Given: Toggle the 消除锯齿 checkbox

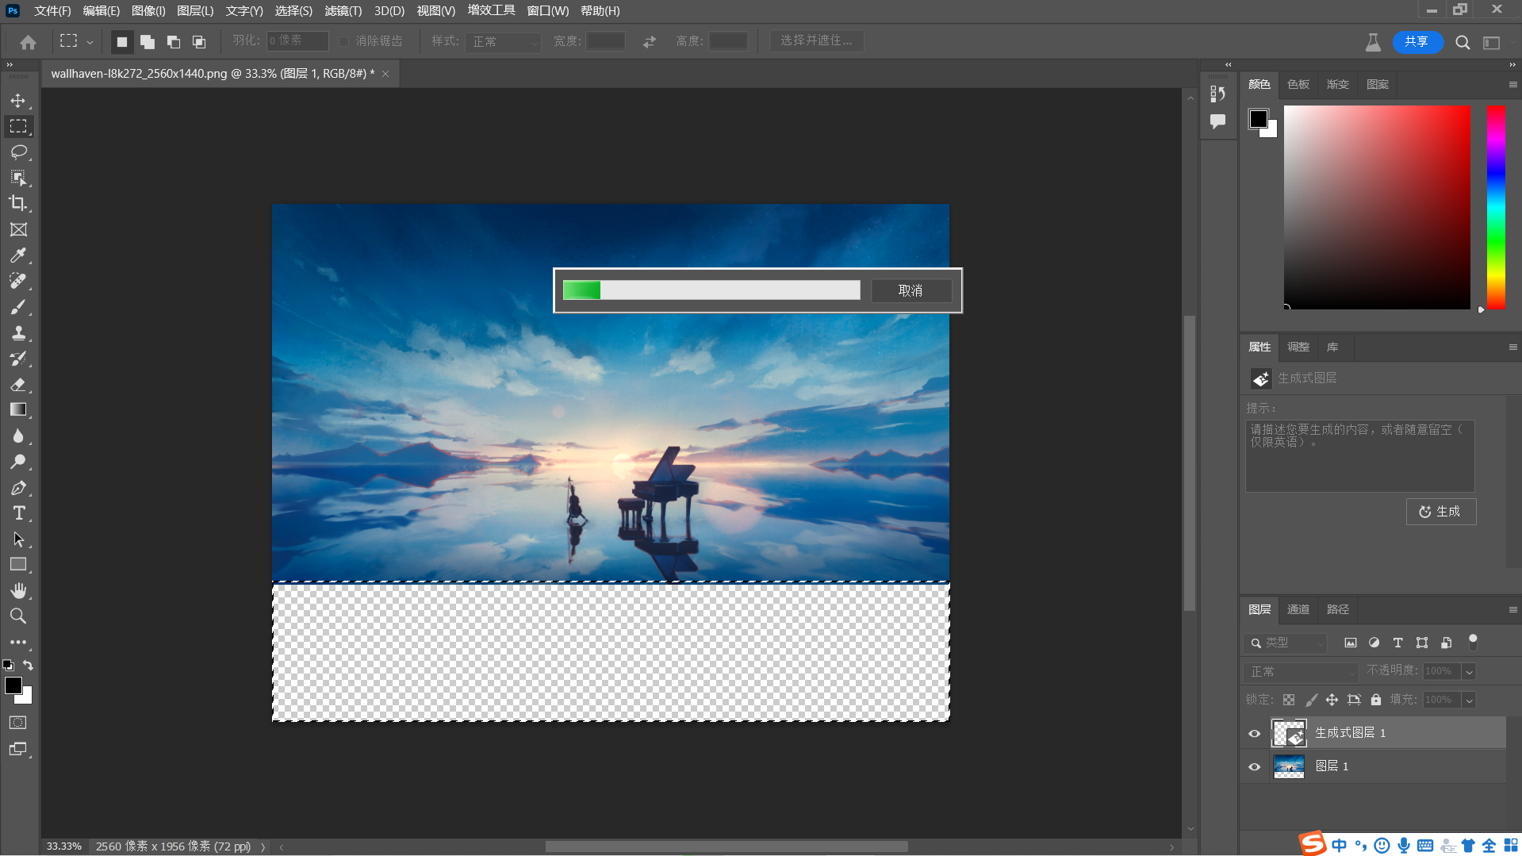Looking at the screenshot, I should coord(343,41).
